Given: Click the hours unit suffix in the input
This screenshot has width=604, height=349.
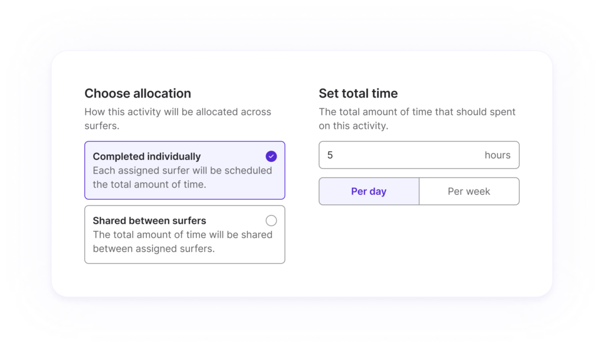Looking at the screenshot, I should [498, 155].
